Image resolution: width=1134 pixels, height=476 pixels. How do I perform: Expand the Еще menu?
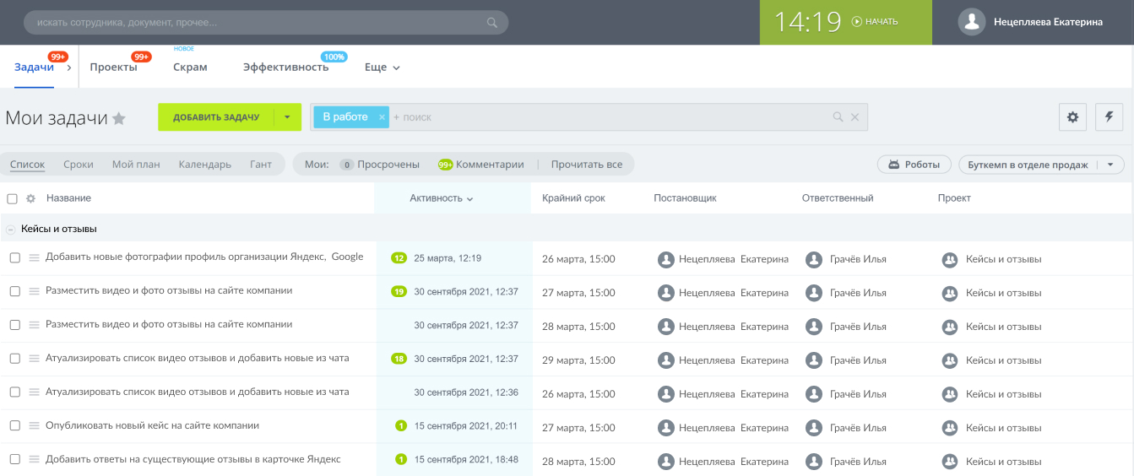(382, 68)
